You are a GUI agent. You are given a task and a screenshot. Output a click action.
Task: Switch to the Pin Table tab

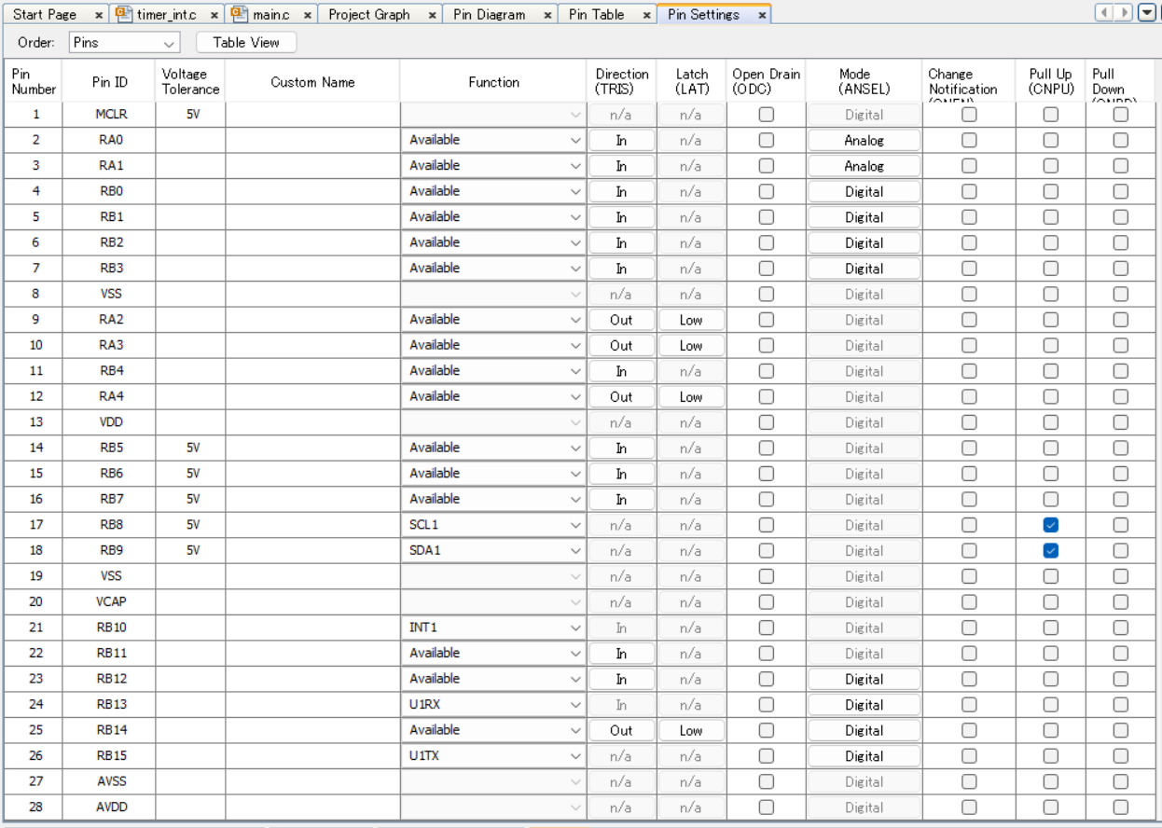596,14
